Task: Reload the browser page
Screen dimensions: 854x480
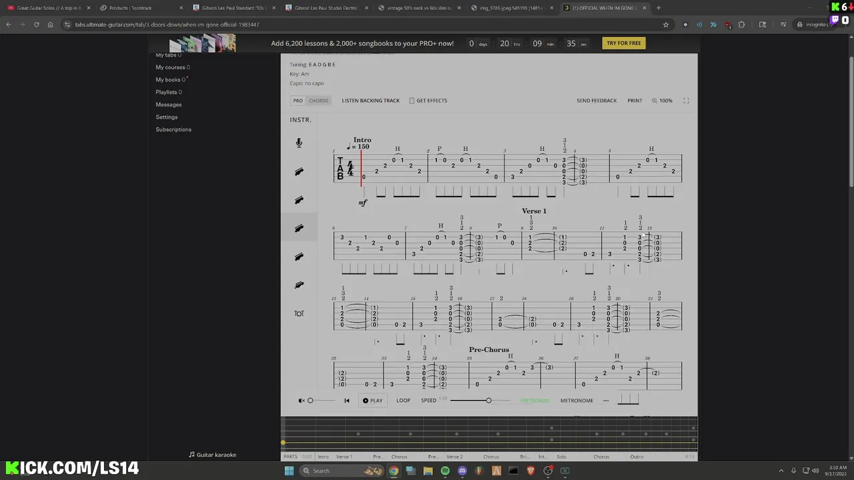Action: 36,25
